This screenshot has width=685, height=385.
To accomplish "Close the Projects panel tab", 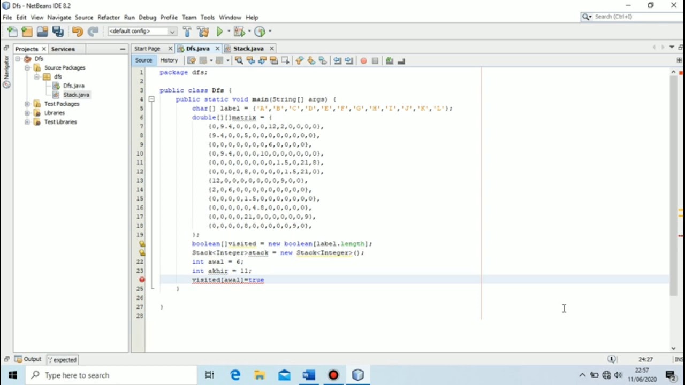I will [x=44, y=49].
